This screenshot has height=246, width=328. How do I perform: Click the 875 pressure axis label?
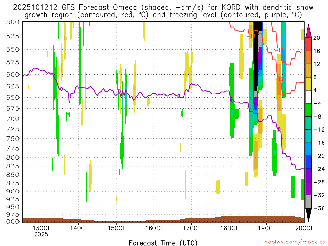coord(12,183)
